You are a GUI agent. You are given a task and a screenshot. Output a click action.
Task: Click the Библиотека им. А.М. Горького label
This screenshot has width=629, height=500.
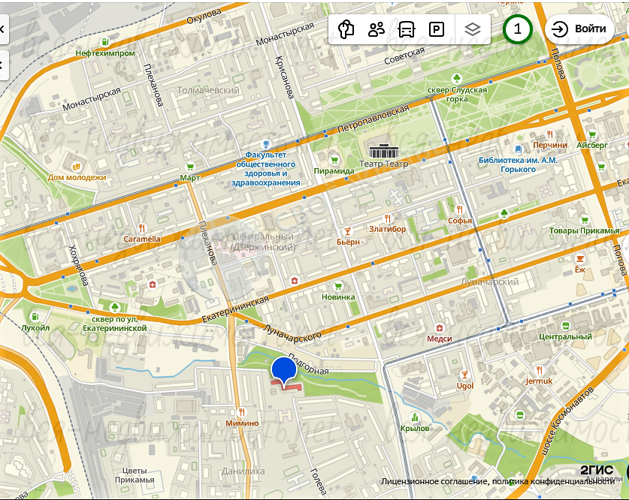(518, 164)
